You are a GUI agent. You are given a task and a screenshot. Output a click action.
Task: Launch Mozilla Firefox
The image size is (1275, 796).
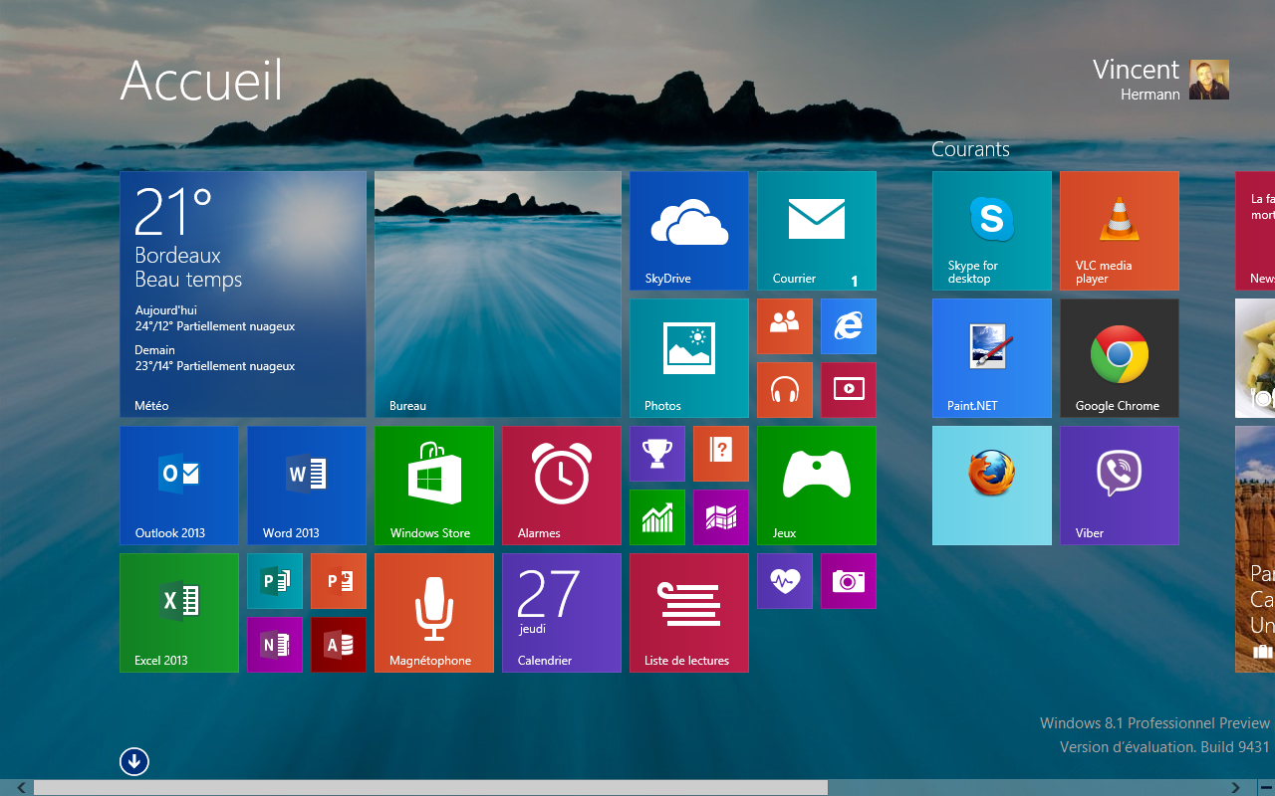click(991, 486)
